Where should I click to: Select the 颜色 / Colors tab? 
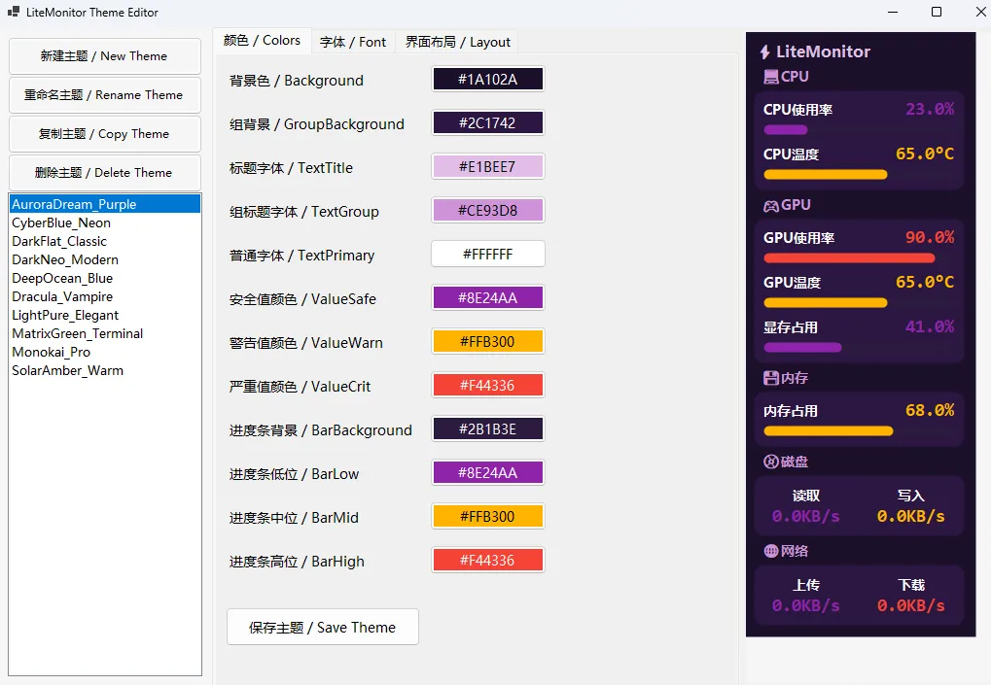(262, 41)
